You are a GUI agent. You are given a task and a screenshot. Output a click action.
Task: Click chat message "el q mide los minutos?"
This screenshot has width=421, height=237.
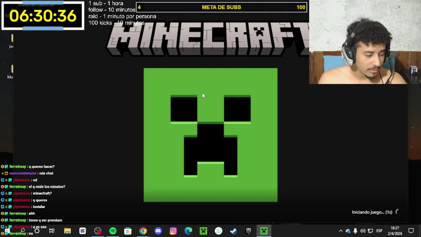(47, 187)
